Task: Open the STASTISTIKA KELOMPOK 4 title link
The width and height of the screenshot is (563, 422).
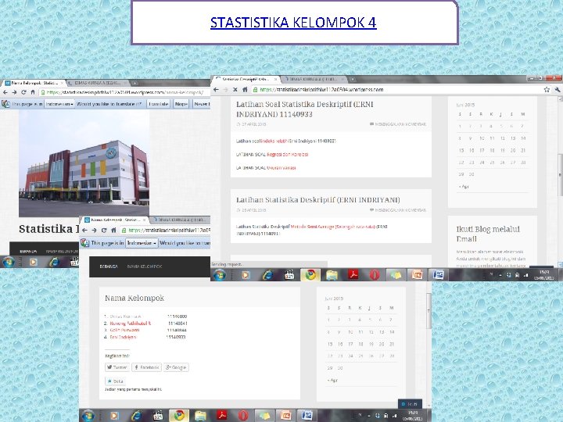Action: click(x=293, y=22)
